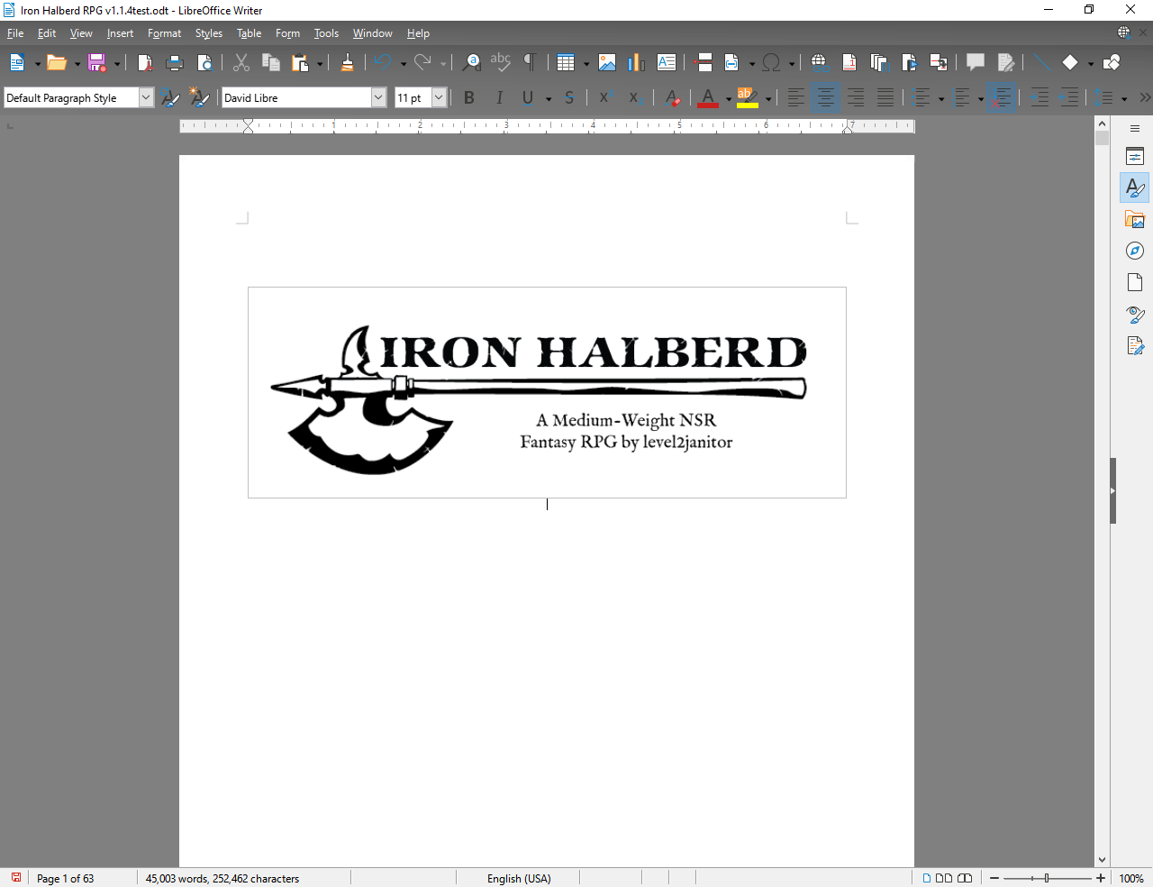The width and height of the screenshot is (1153, 887).
Task: Open the Gallery panel in the sidebar
Action: 1135,219
